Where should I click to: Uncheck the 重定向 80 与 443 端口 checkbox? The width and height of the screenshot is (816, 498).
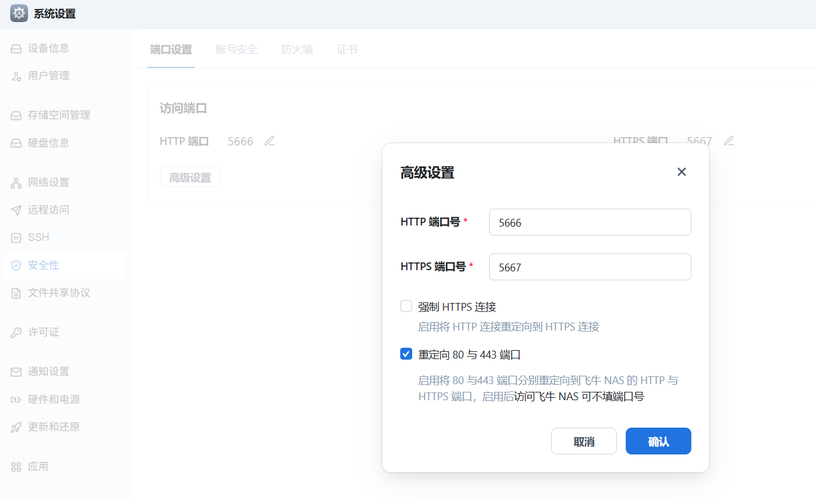click(406, 354)
